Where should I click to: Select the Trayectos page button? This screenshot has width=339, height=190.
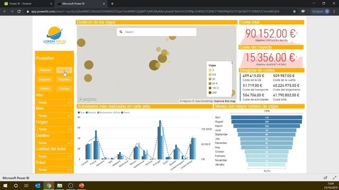pos(64,79)
